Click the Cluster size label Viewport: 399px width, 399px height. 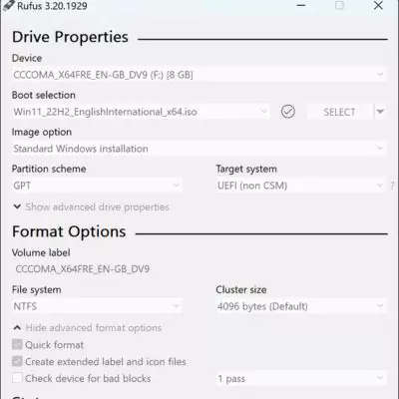coord(241,289)
